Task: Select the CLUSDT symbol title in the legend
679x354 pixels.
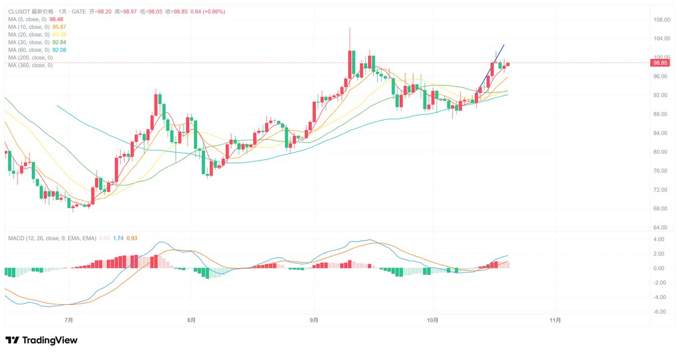Action: pyautogui.click(x=47, y=12)
